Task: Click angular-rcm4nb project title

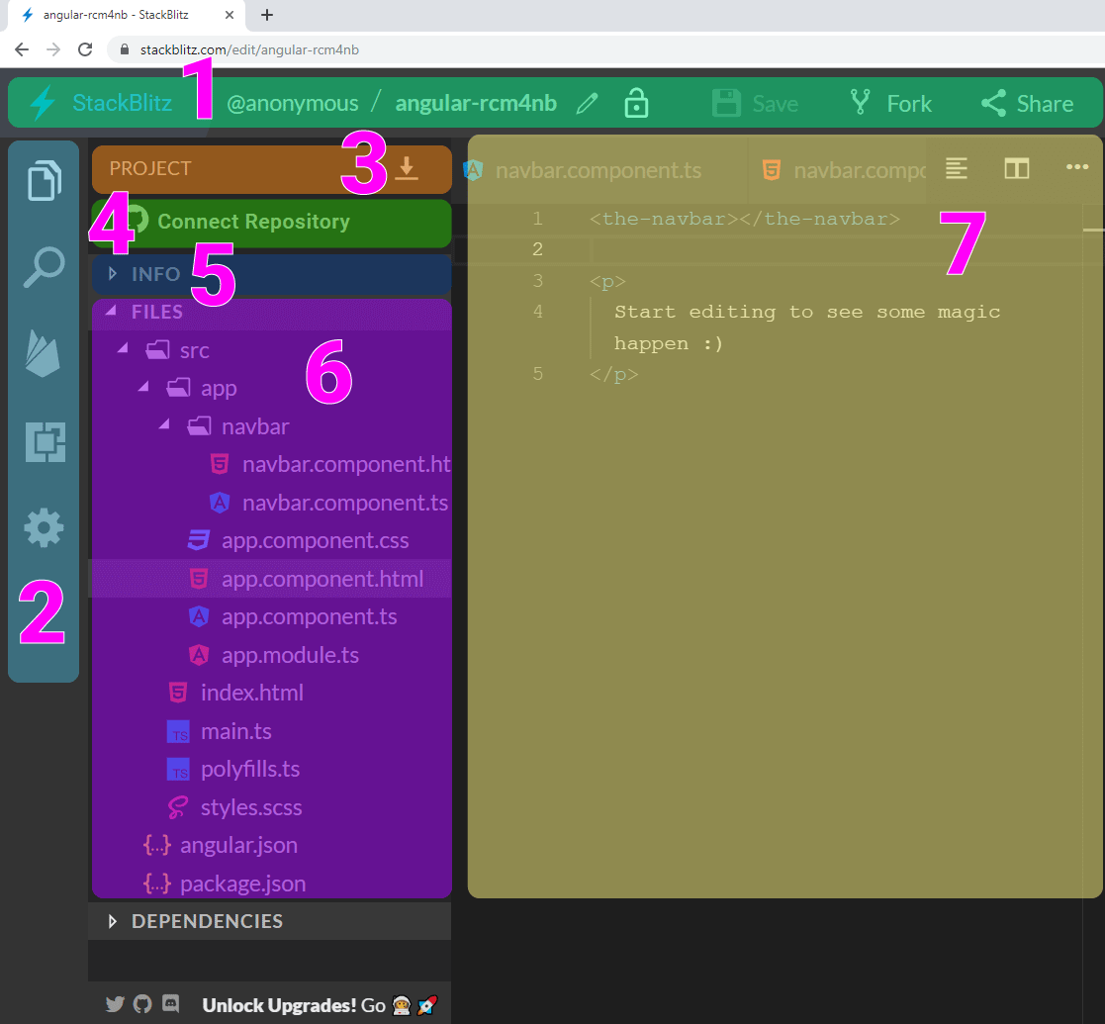Action: point(476,104)
